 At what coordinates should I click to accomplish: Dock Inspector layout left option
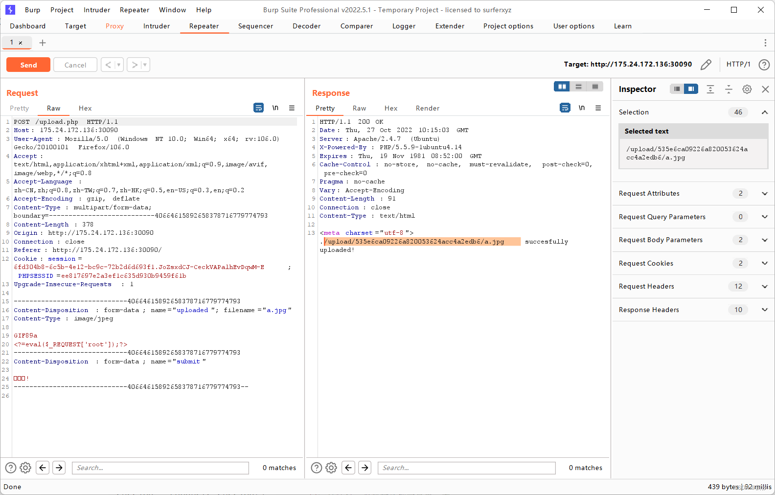677,89
